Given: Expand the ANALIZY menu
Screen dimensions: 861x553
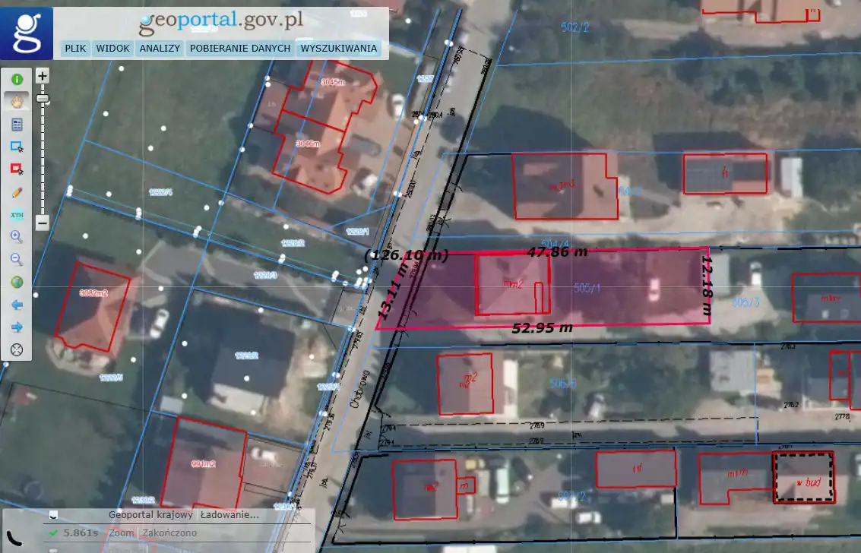Looking at the screenshot, I should coord(160,49).
